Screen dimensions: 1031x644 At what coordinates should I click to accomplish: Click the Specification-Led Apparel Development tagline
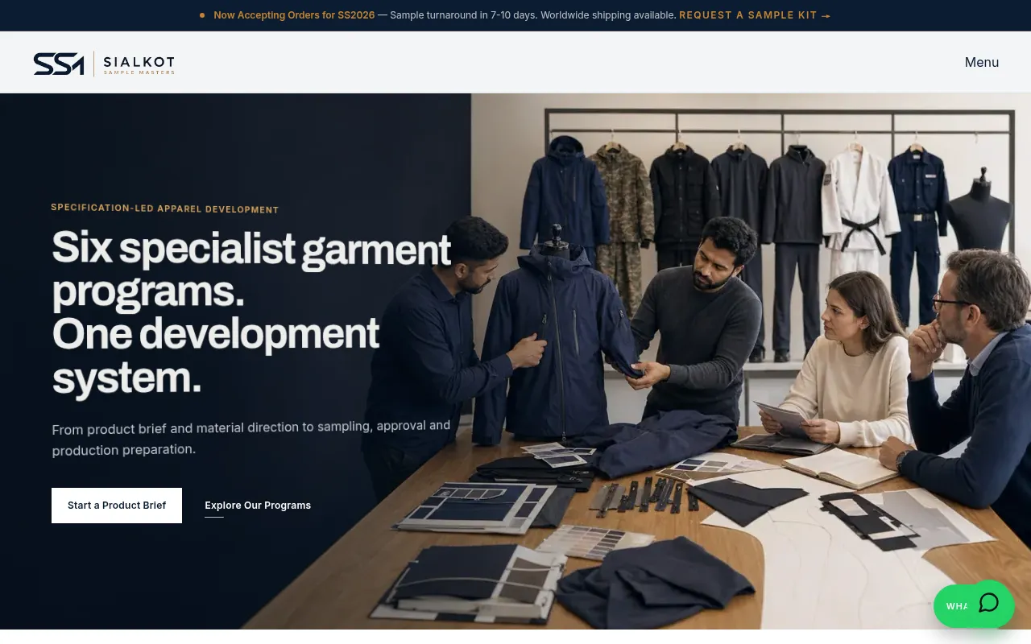(x=164, y=208)
